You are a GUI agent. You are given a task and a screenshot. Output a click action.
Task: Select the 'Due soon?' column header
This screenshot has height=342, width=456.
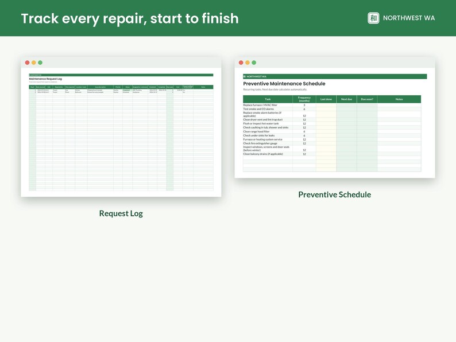(x=367, y=99)
